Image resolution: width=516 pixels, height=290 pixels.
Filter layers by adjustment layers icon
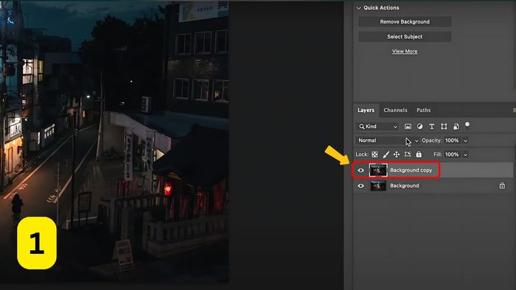point(419,127)
